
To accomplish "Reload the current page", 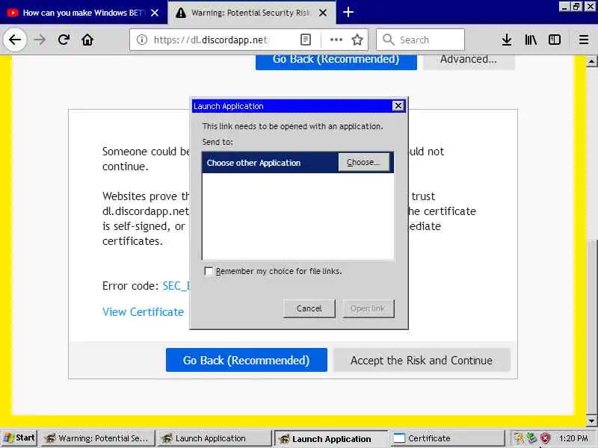I will [64, 40].
